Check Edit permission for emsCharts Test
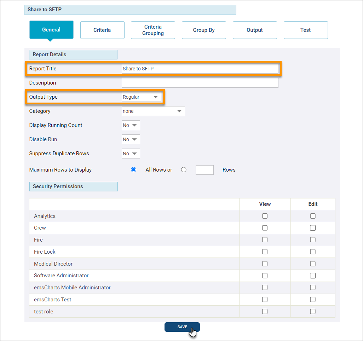 tap(313, 299)
